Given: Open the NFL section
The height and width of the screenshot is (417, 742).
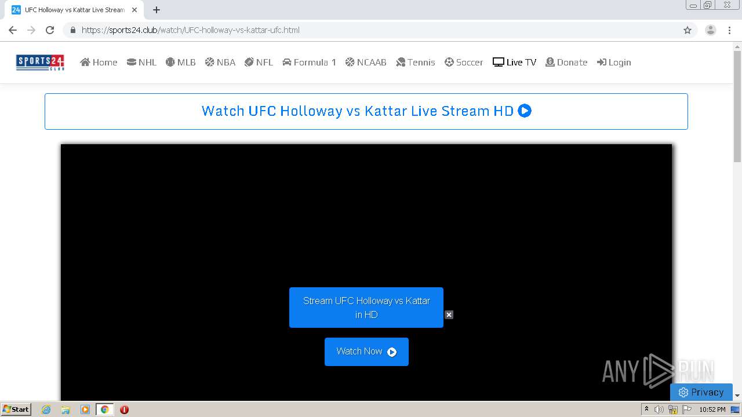Looking at the screenshot, I should tap(259, 63).
